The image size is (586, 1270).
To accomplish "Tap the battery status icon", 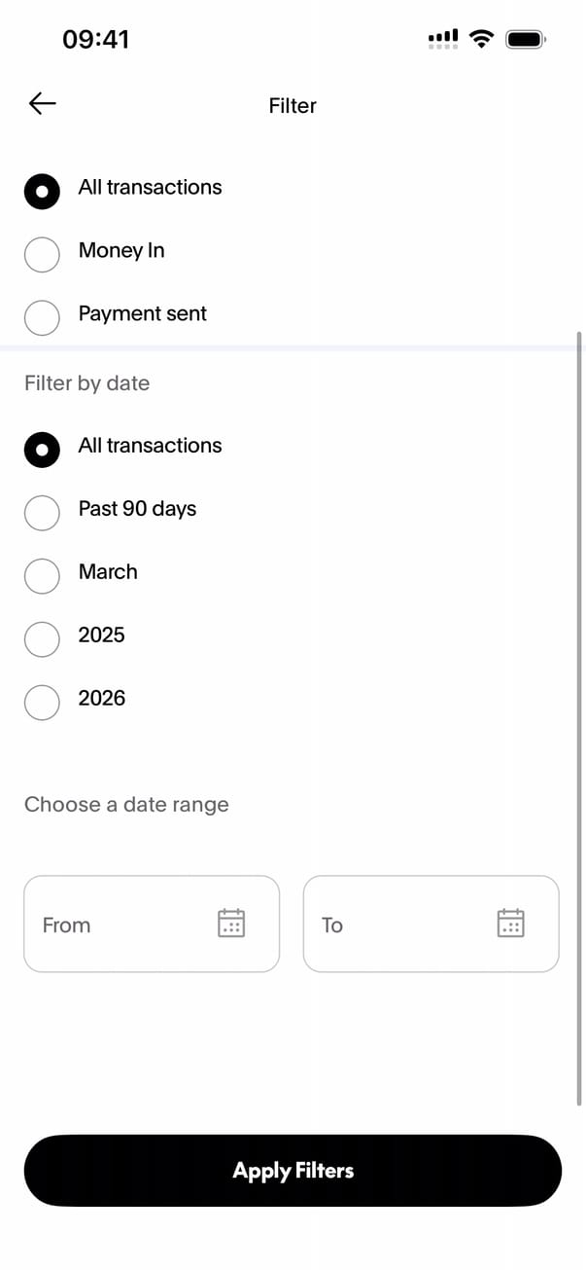I will click(x=527, y=39).
